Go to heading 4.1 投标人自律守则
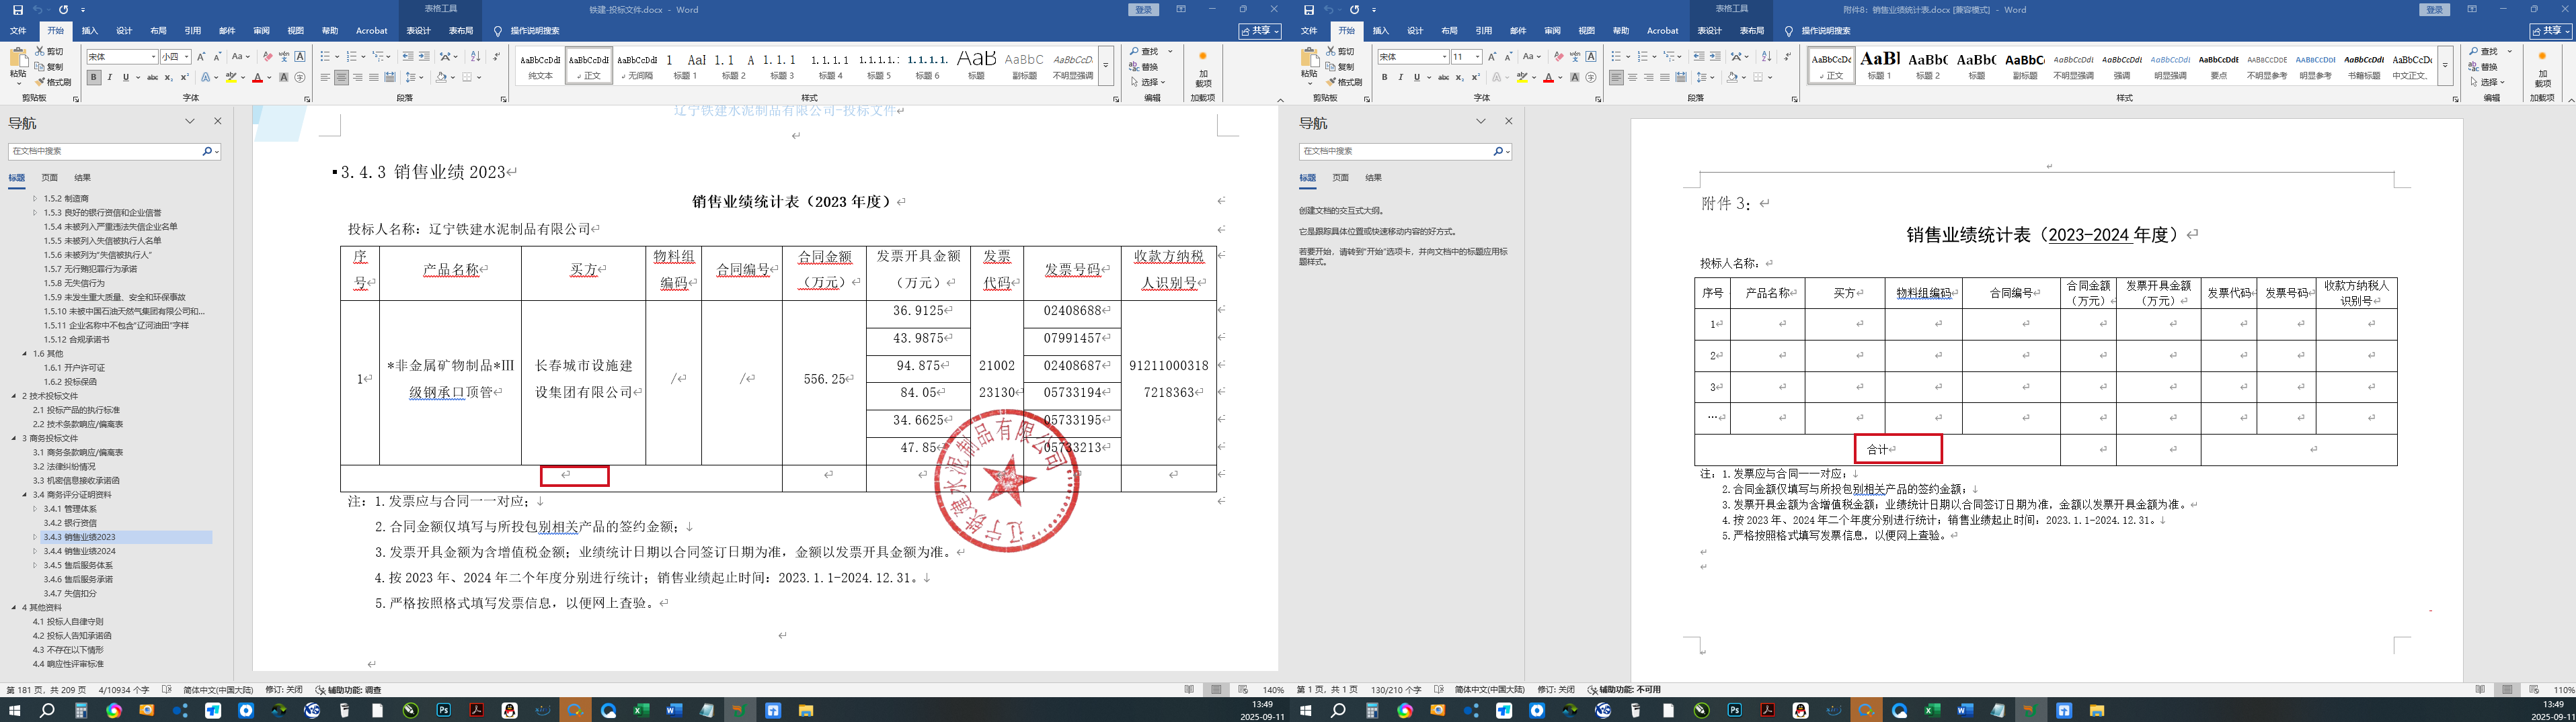This screenshot has height=722, width=2576. click(x=68, y=621)
